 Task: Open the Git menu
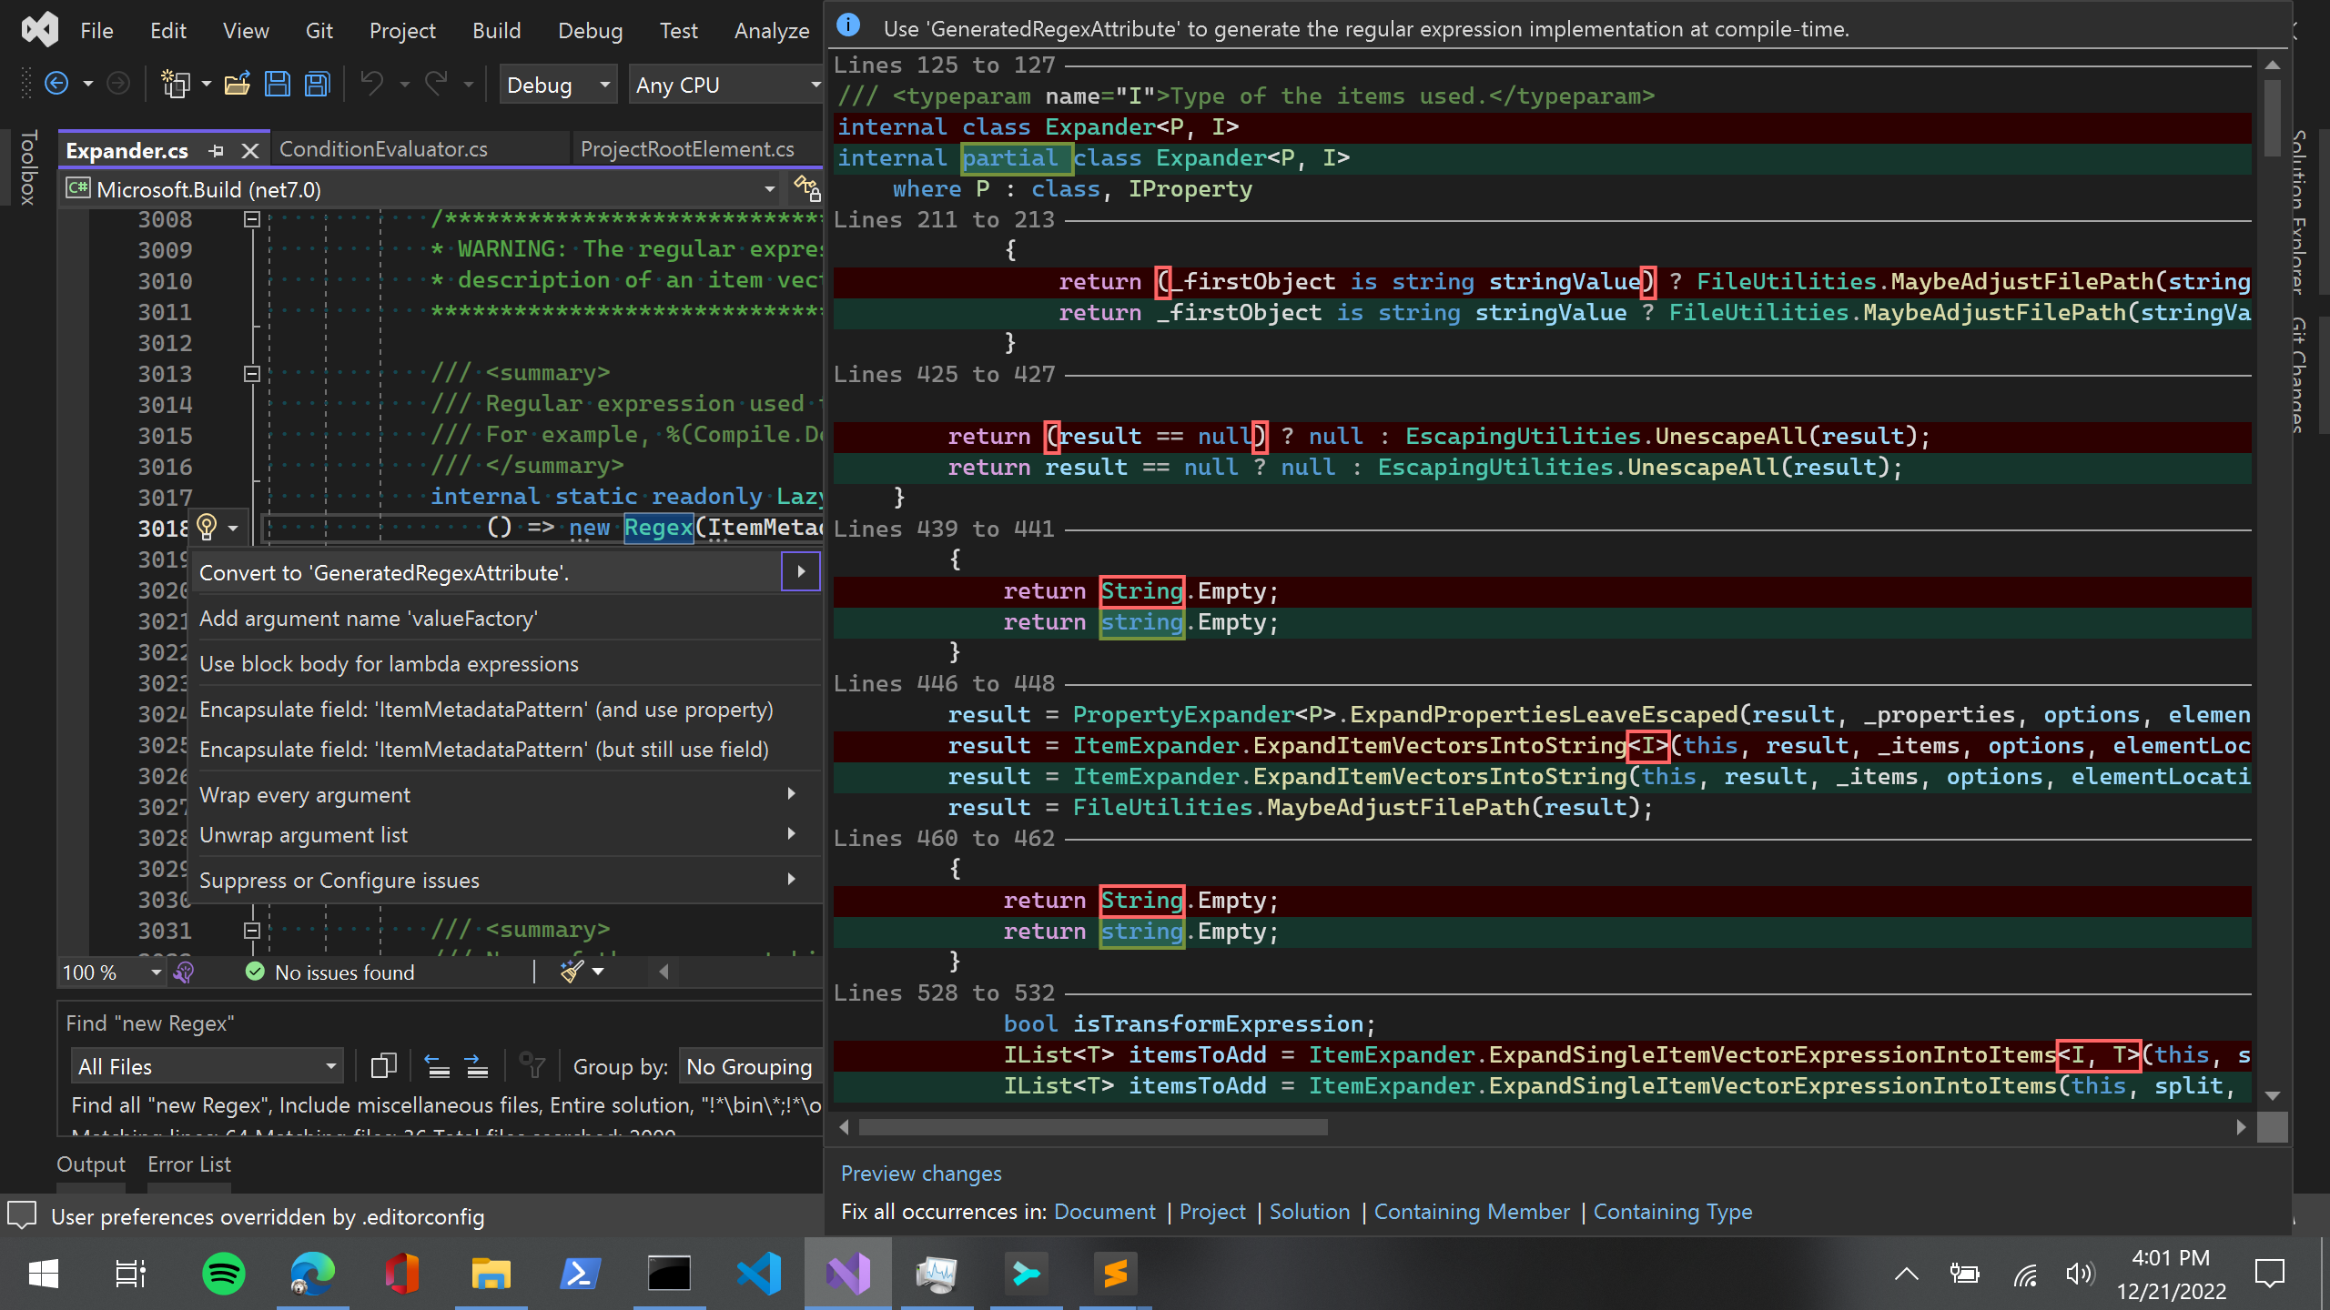coord(319,29)
